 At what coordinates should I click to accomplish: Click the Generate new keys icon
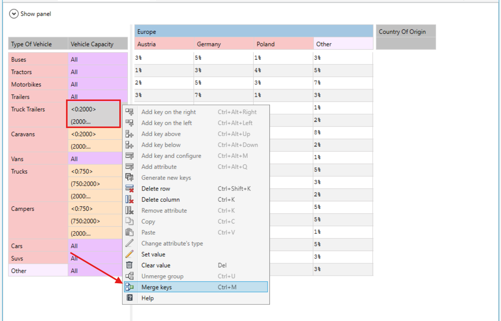click(x=130, y=177)
